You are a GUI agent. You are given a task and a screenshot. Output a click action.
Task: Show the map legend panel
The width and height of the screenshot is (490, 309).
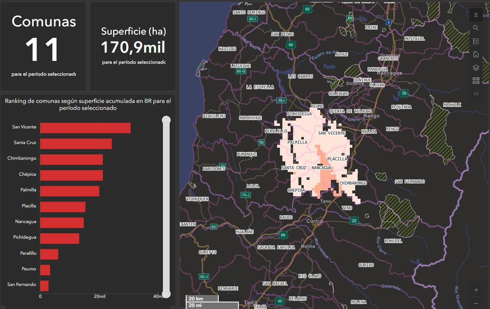(476, 41)
